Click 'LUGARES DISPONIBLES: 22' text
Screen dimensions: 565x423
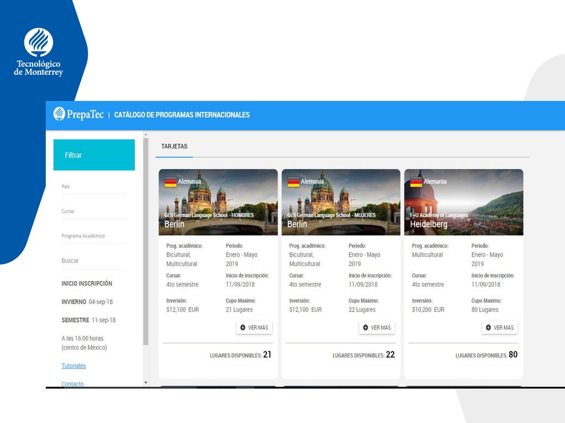click(364, 355)
